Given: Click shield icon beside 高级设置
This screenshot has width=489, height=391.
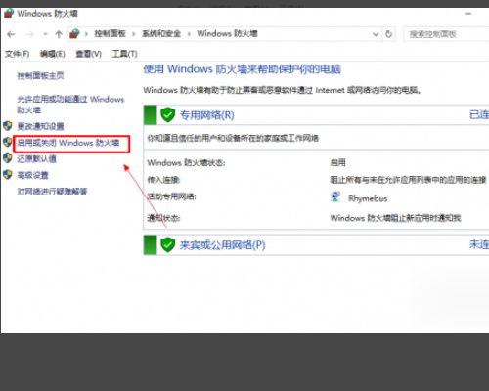Looking at the screenshot, I should coord(8,175).
